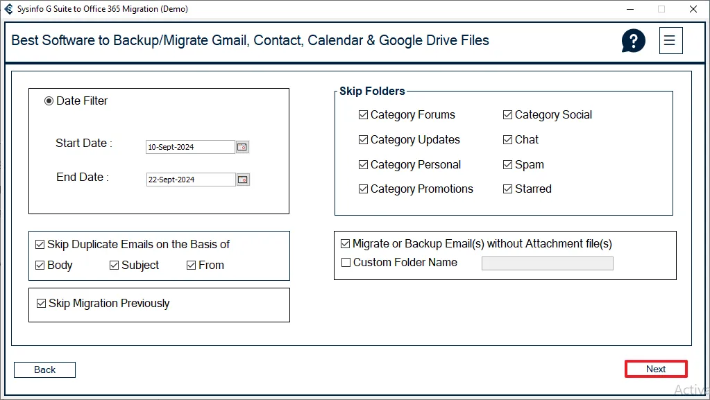This screenshot has width=710, height=400.
Task: Click the Start Date field 10-Sept-2024
Action: (190, 147)
